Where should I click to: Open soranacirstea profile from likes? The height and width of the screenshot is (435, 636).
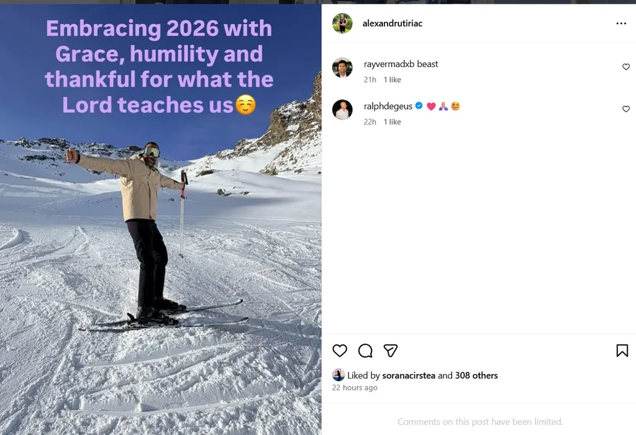409,376
